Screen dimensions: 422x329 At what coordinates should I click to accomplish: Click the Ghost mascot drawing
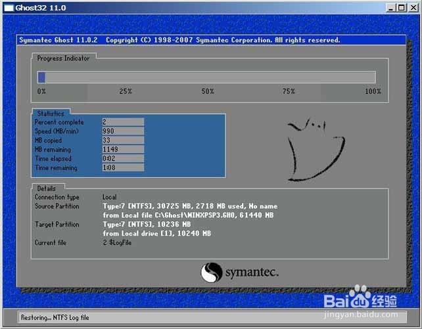[316, 149]
